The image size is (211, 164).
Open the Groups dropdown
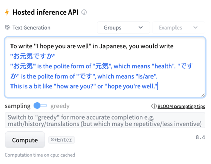click(x=123, y=28)
